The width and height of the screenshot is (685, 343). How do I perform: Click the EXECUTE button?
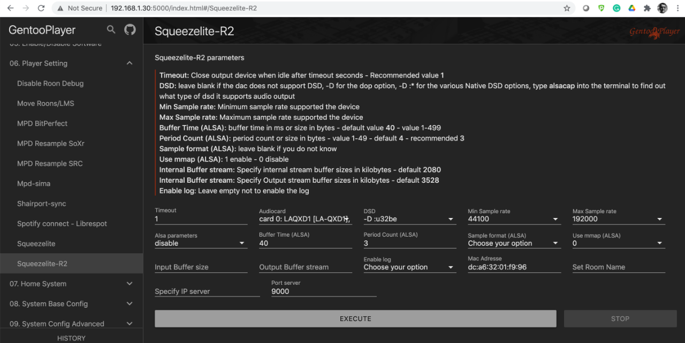pos(355,318)
